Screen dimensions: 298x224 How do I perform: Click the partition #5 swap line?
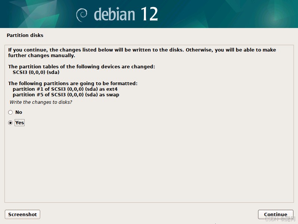pos(66,94)
